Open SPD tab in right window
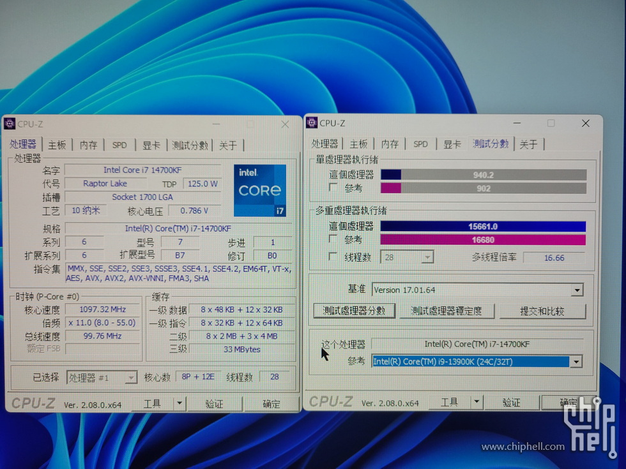Image resolution: width=626 pixels, height=469 pixels. pyautogui.click(x=420, y=144)
